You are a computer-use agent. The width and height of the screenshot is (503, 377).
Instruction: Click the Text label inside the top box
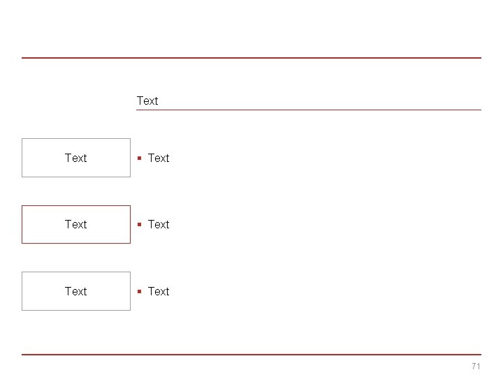coord(75,158)
